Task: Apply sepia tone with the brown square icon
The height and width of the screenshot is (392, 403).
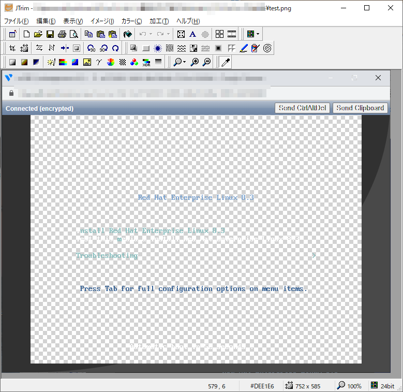Action: [x=24, y=62]
